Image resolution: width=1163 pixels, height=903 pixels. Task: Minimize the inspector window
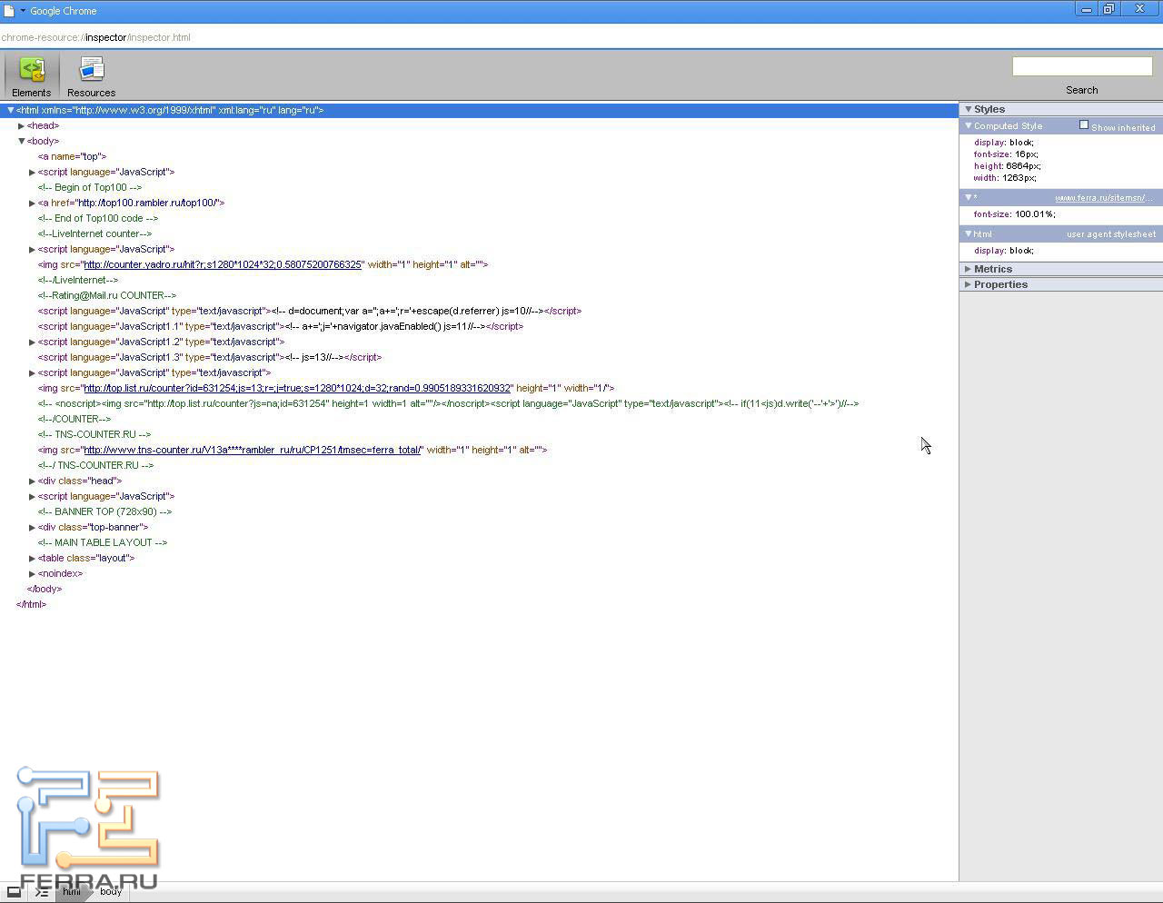(x=1086, y=9)
